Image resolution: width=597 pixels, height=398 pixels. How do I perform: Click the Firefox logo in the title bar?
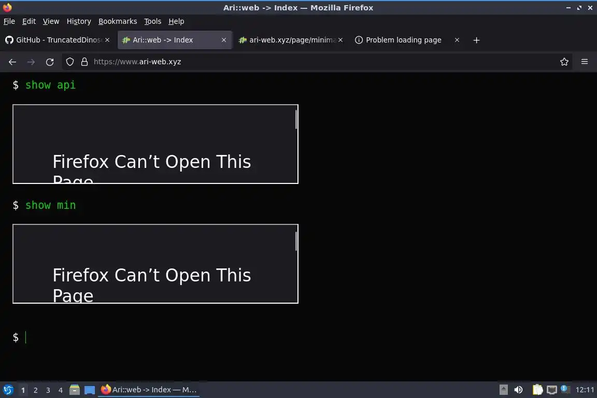7,7
